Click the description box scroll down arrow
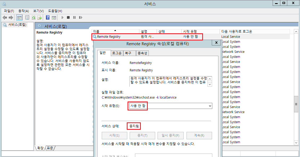Image resolution: width=300 pixels, height=157 pixels. point(210,84)
